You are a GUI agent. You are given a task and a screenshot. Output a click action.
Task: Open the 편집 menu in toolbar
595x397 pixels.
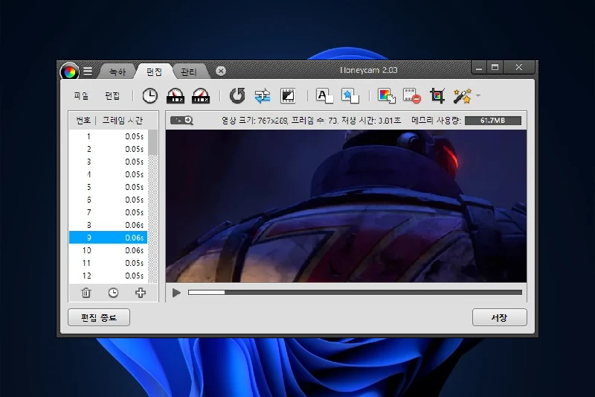(x=112, y=96)
